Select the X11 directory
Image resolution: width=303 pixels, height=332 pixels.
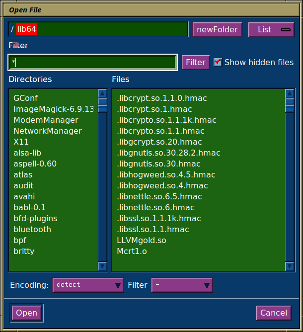click(x=53, y=142)
